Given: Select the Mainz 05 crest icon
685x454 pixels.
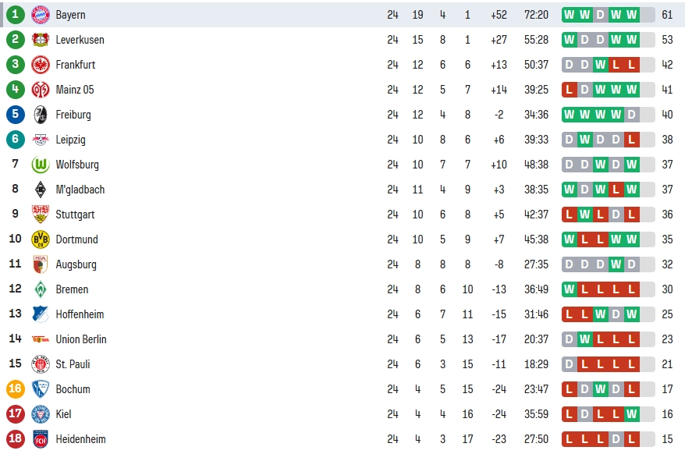Looking at the screenshot, I should tap(41, 90).
